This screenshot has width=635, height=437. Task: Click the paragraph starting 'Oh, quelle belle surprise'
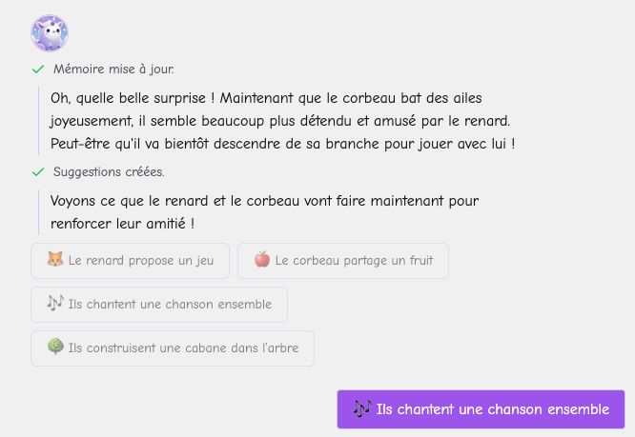[x=281, y=121]
